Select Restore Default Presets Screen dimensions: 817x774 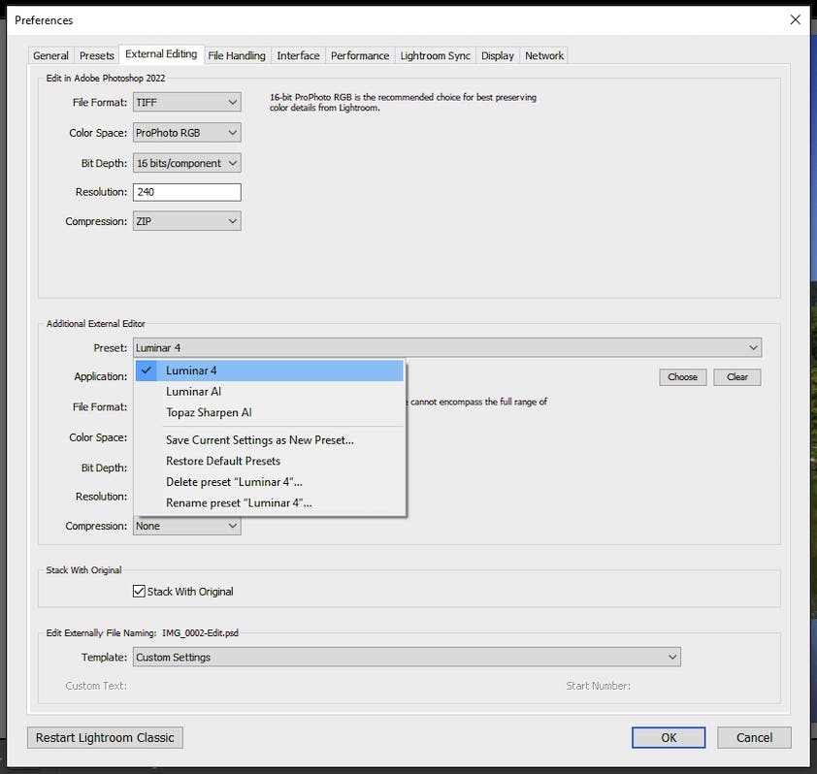pos(270,461)
